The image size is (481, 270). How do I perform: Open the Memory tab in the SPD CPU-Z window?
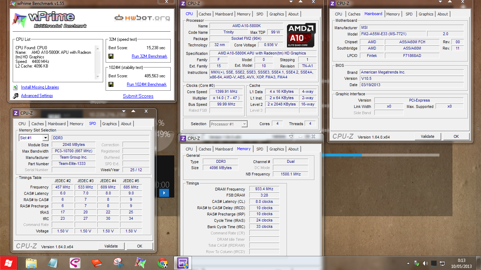click(76, 124)
